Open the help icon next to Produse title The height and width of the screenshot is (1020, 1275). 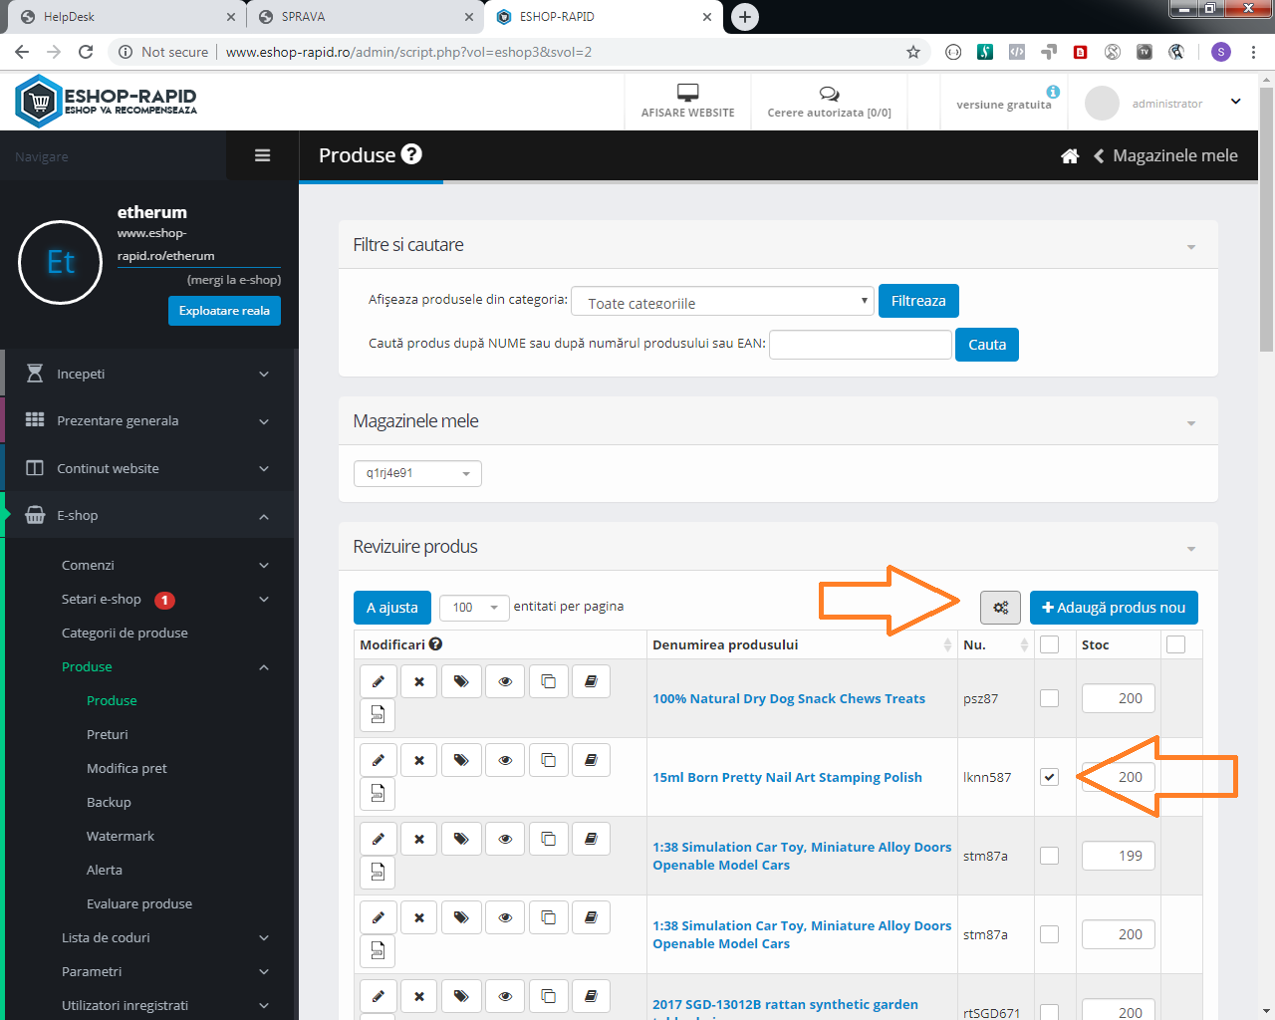pos(411,154)
